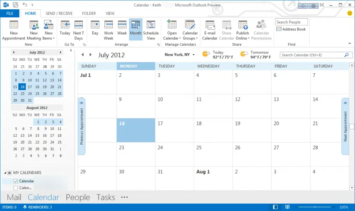This screenshot has width=355, height=211.
Task: Click the Previous Appointment side tab
Action: tap(81, 126)
